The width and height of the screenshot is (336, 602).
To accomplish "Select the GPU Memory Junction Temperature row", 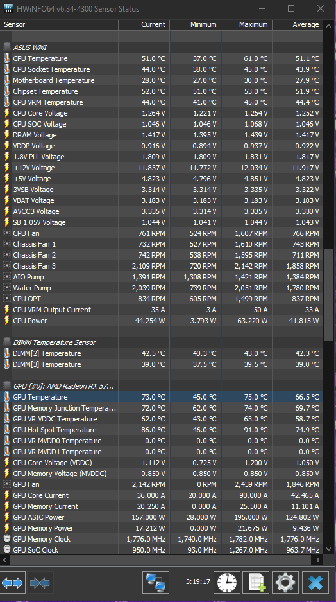I will click(x=162, y=408).
